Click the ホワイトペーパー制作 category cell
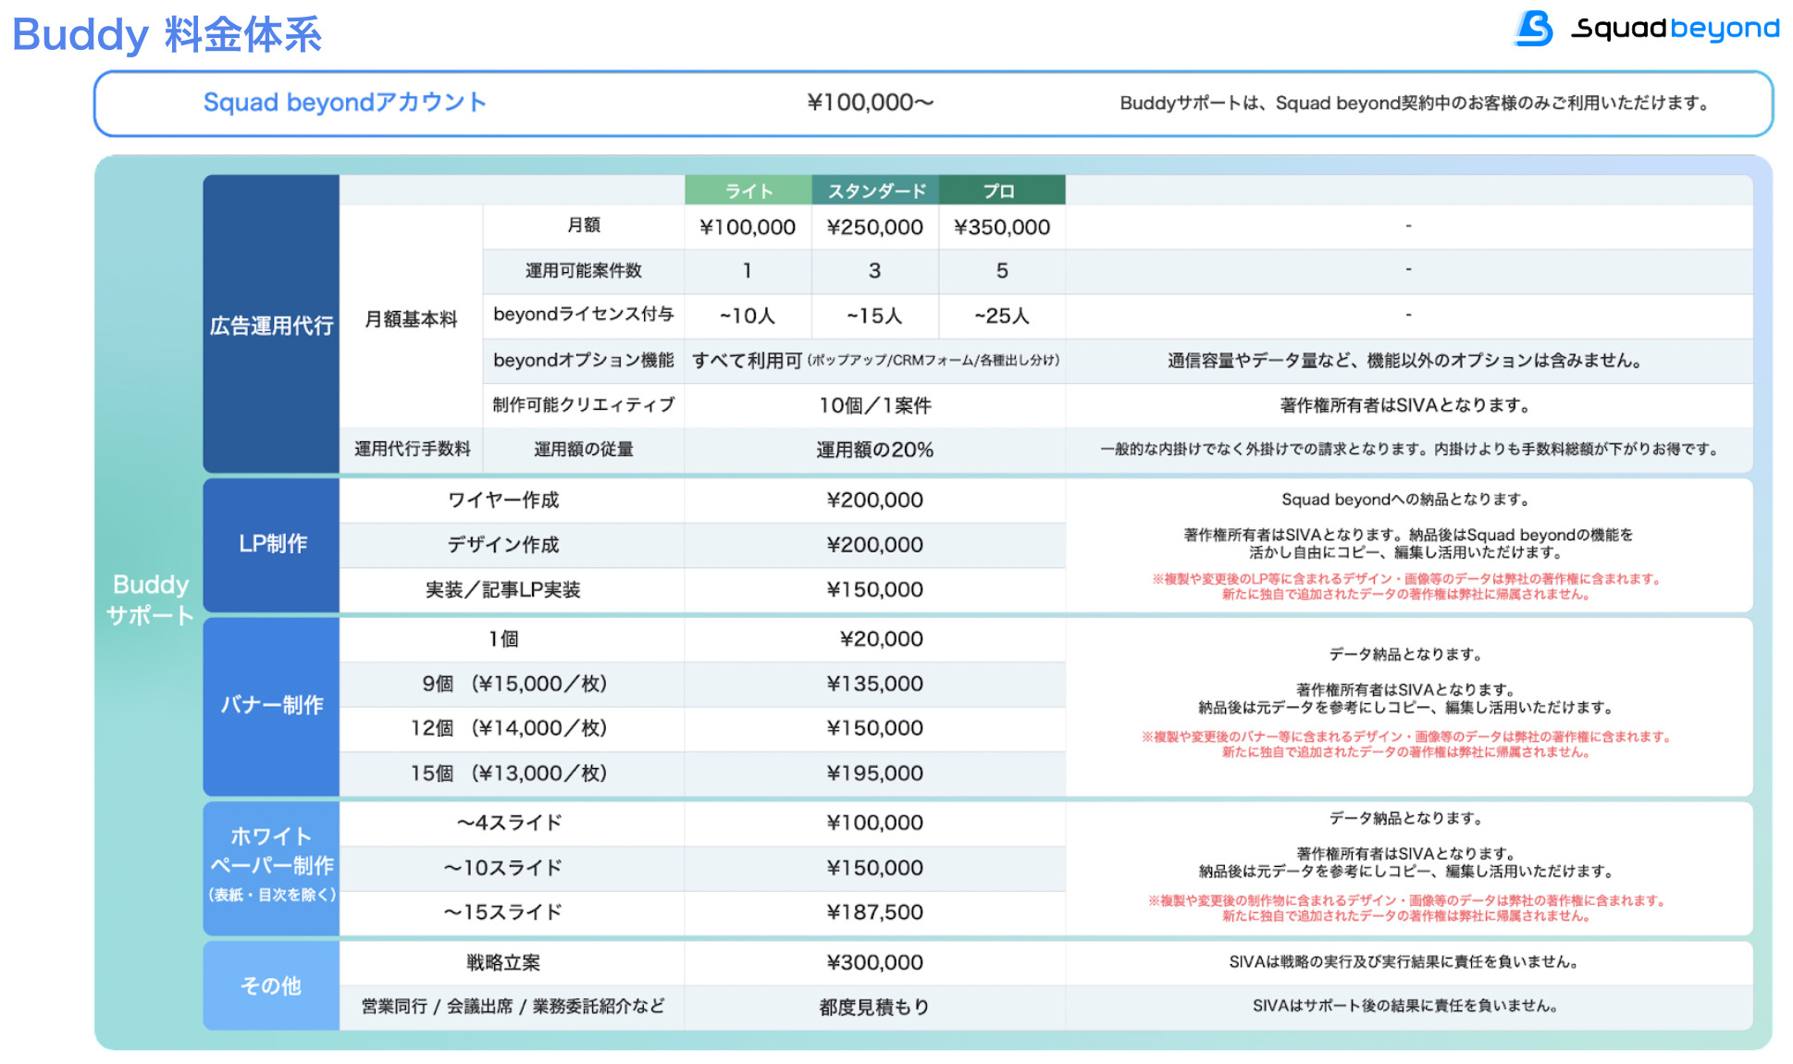Image resolution: width=1793 pixels, height=1064 pixels. [x=271, y=867]
